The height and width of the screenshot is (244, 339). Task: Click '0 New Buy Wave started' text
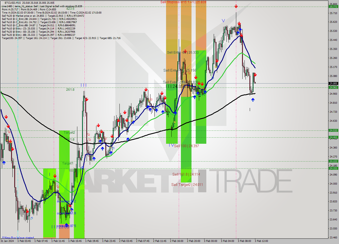coord(18,238)
